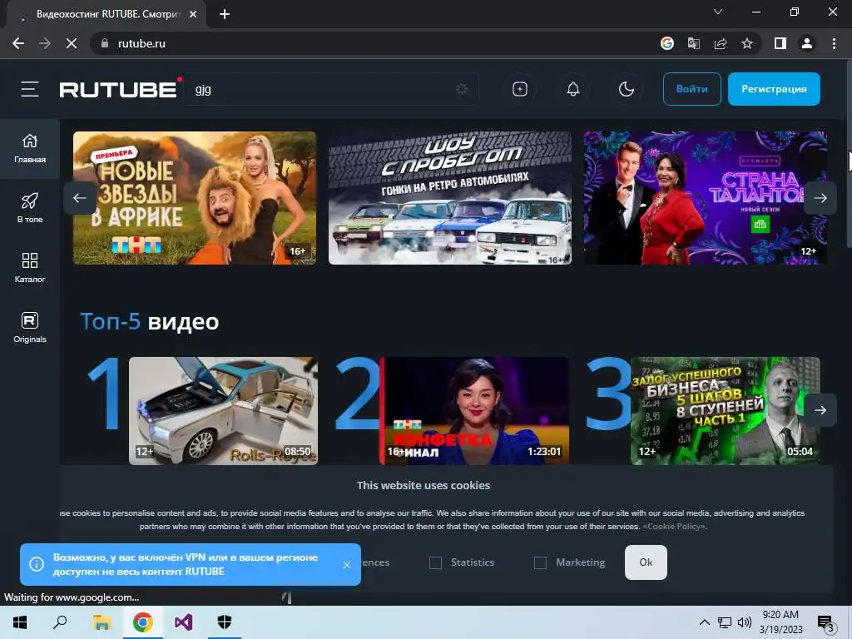Image resolution: width=852 pixels, height=639 pixels.
Task: Open Каталог in the sidebar
Action: 30,268
